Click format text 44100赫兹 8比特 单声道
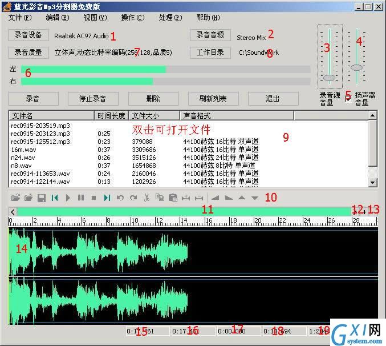 pos(219,166)
